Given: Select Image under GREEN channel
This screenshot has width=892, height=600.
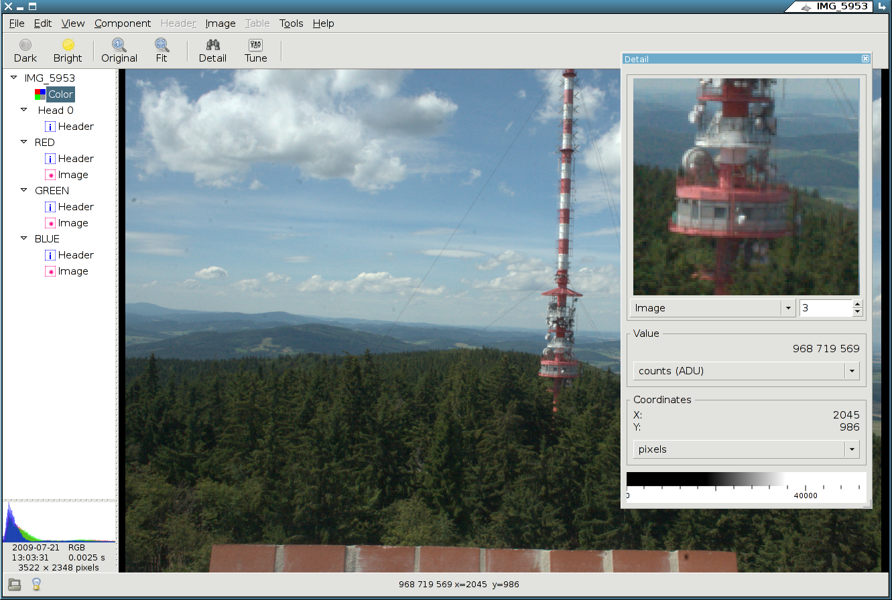Looking at the screenshot, I should [x=72, y=223].
